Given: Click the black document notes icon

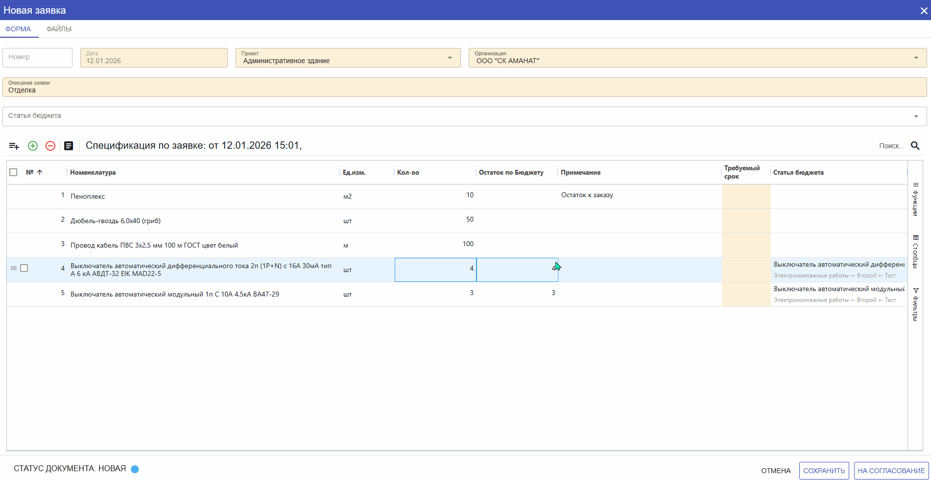Looking at the screenshot, I should (x=69, y=146).
